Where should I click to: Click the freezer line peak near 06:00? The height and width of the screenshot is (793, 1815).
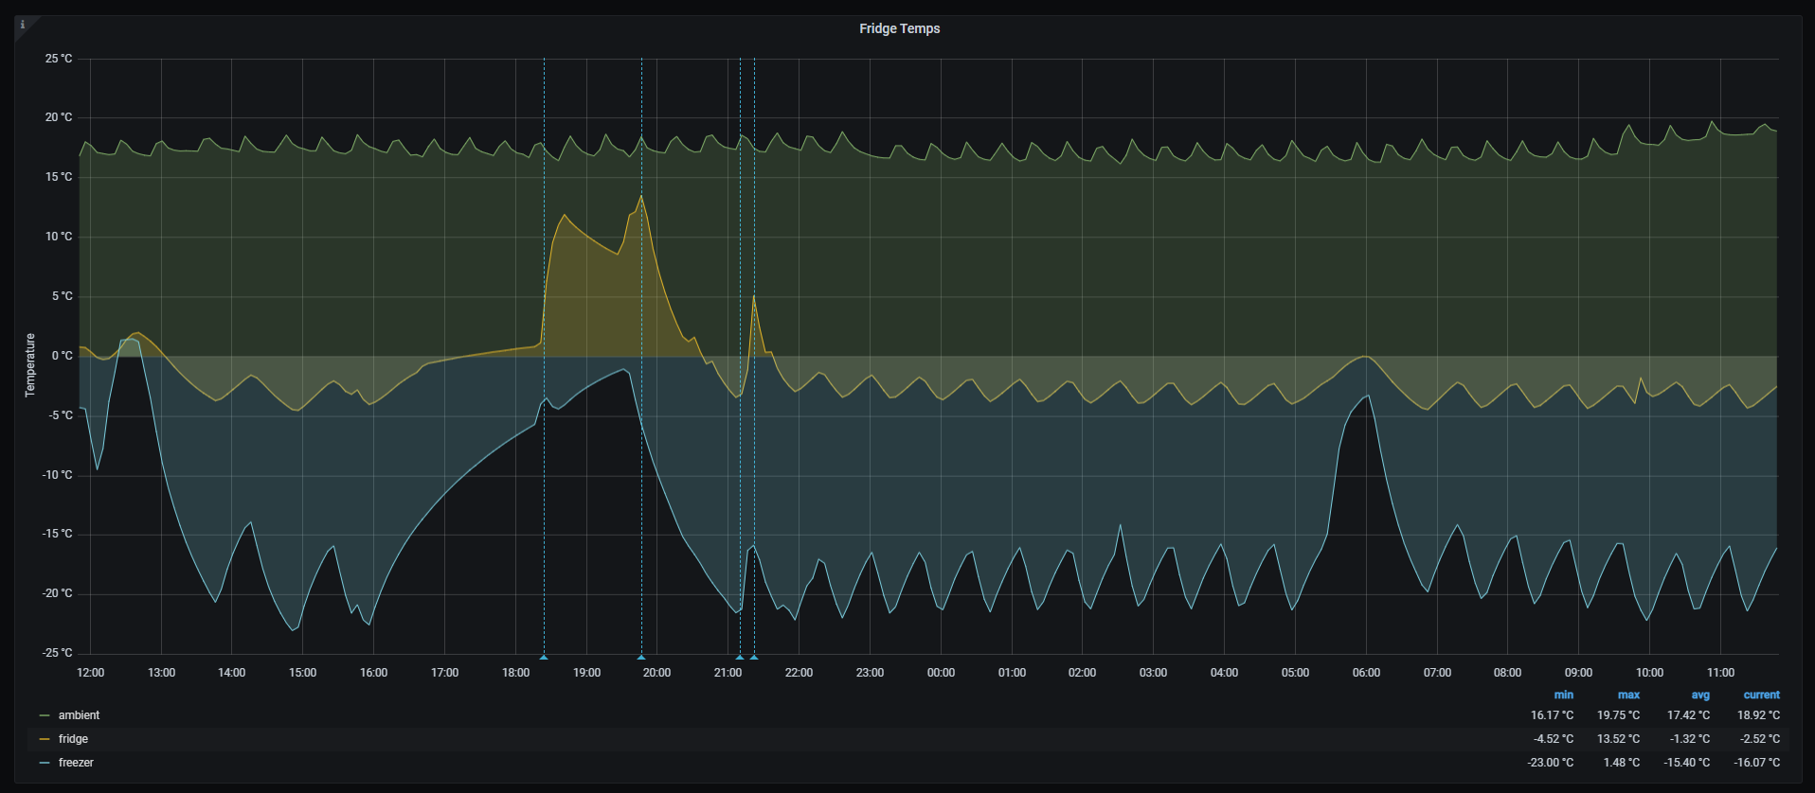click(1367, 396)
